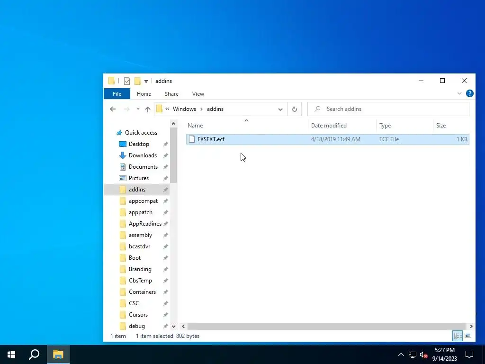The width and height of the screenshot is (485, 364).
Task: Open the Windows Start menu
Action: point(11,355)
